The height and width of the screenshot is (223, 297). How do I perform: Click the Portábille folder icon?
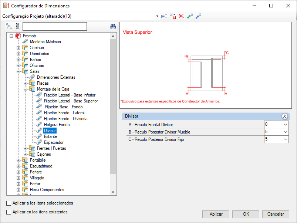(25, 160)
